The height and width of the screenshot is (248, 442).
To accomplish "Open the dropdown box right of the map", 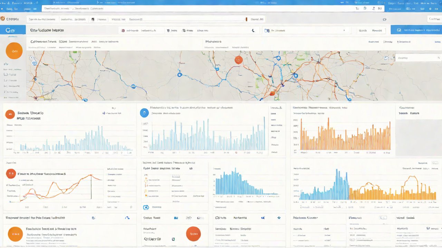I will (x=418, y=58).
